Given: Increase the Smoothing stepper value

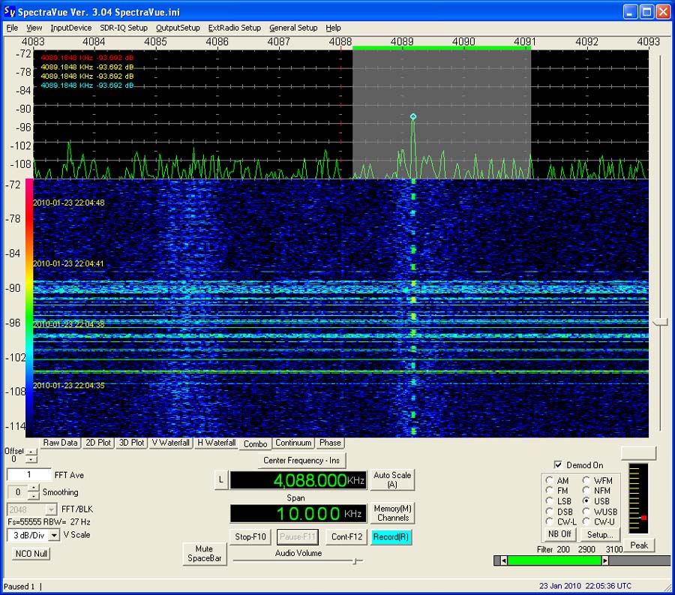Looking at the screenshot, I should [x=33, y=488].
